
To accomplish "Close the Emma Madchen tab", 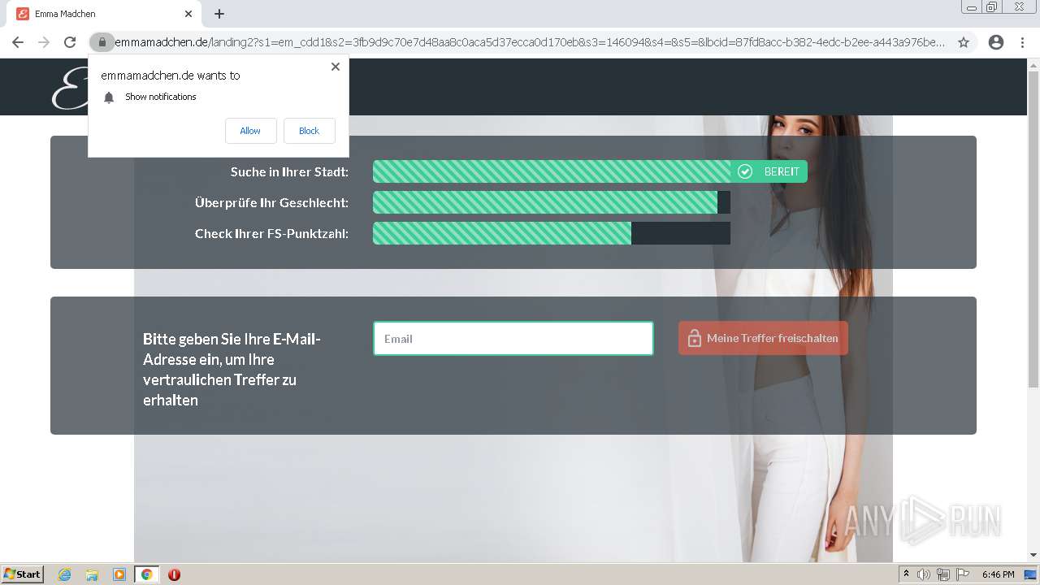I will [188, 14].
